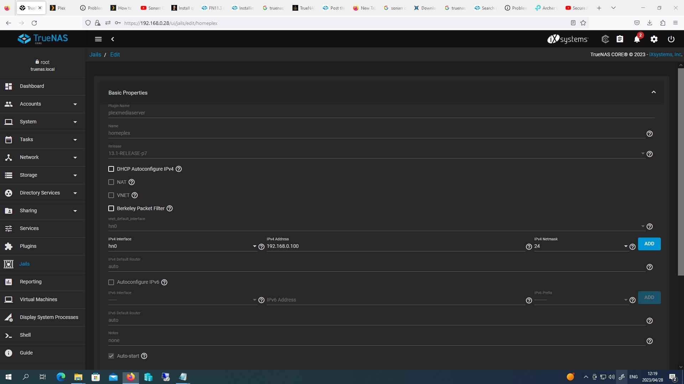Collapse the Basic Properties section
Screen dimensions: 684x384
click(x=653, y=92)
